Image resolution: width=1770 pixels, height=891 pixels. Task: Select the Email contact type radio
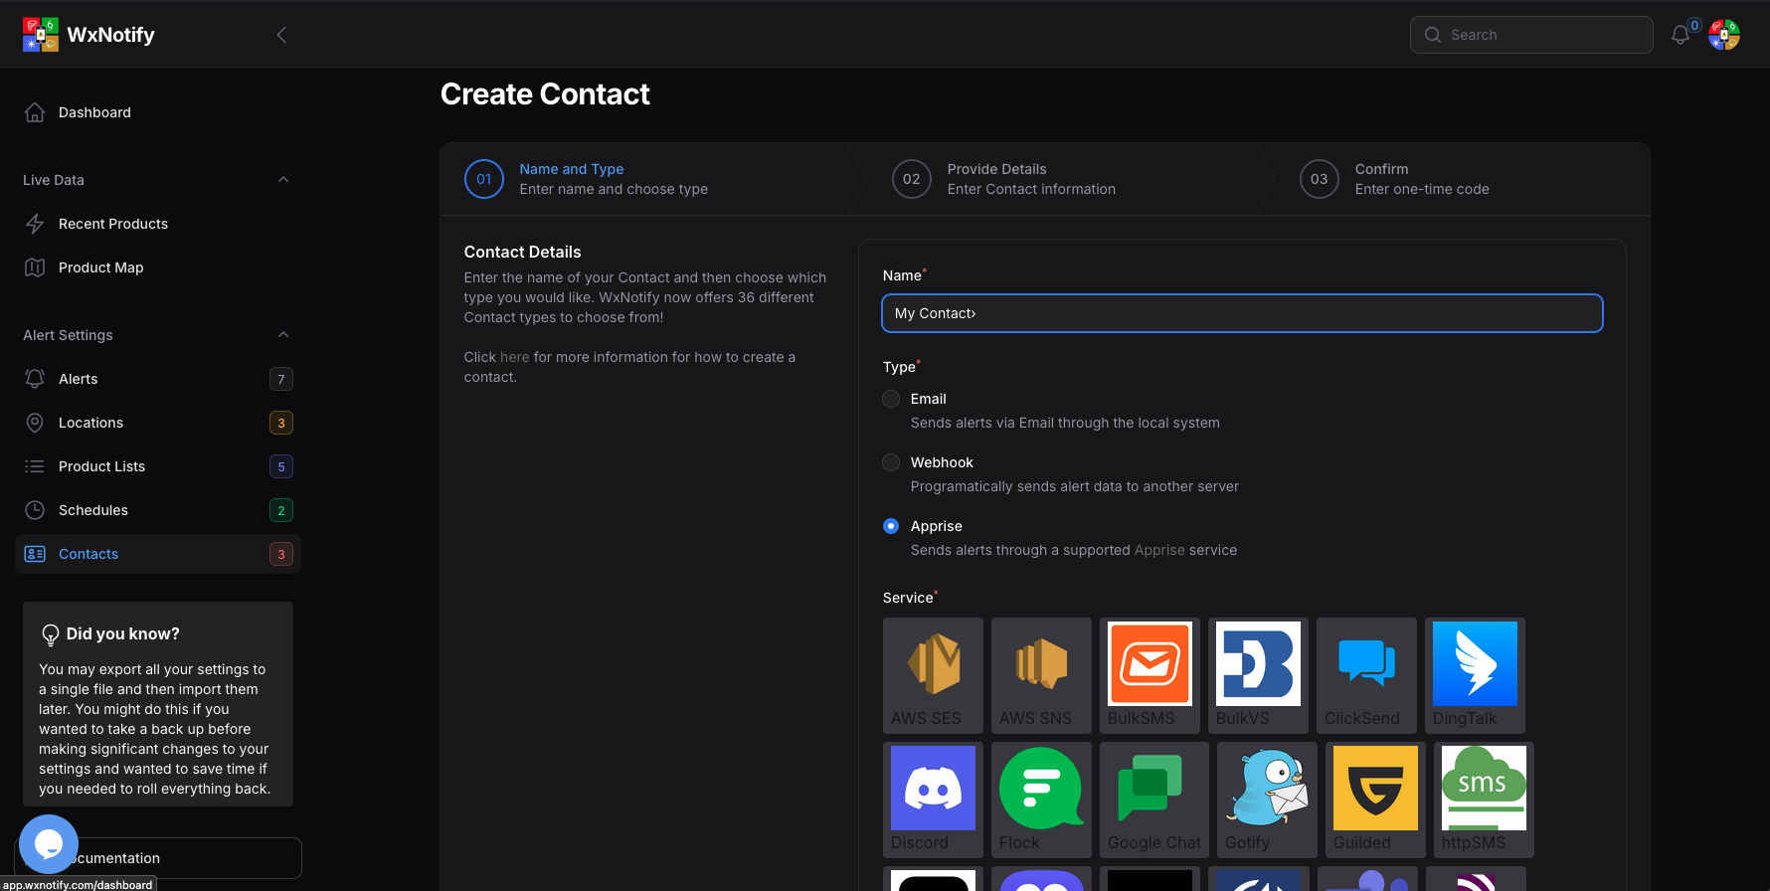891,399
